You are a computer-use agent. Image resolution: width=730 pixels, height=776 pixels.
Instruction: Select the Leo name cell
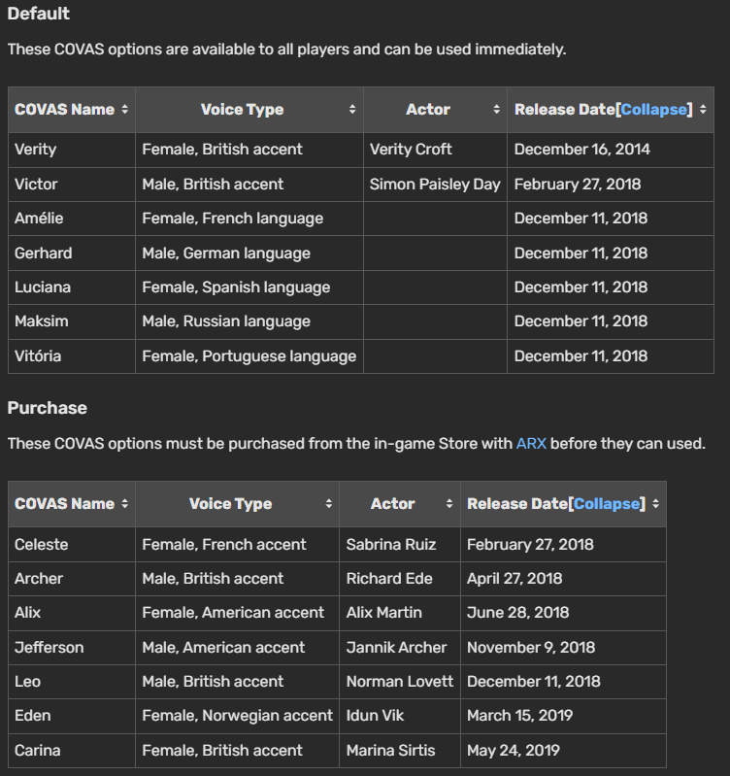[72, 682]
